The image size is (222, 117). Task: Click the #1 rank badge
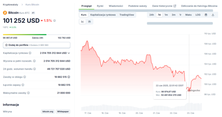click(33, 13)
